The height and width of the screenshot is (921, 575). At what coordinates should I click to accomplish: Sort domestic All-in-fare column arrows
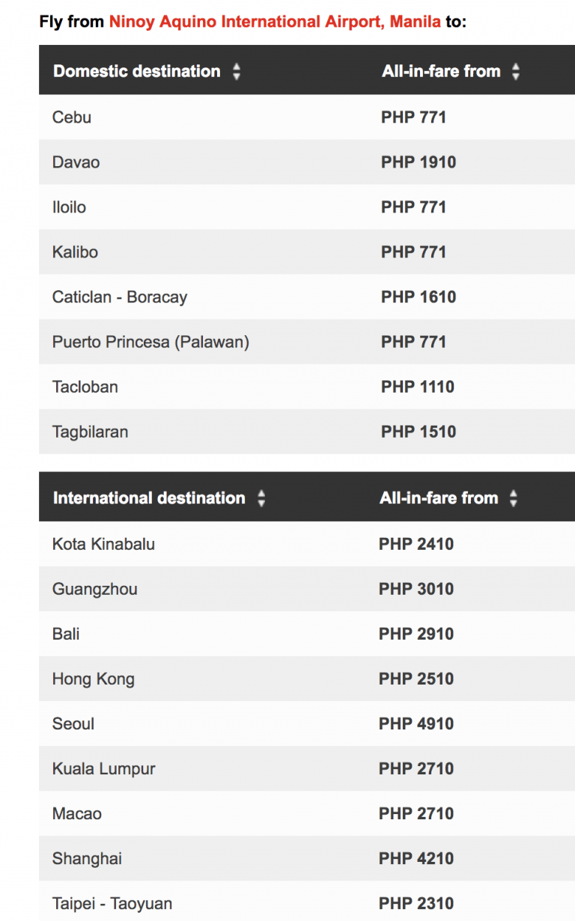(515, 72)
